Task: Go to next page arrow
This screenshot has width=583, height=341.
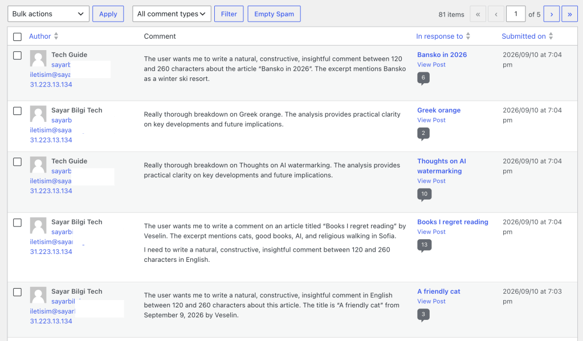Action: point(552,14)
